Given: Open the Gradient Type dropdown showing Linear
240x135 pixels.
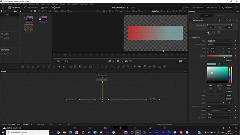Looking at the screenshot, I should tap(220, 45).
